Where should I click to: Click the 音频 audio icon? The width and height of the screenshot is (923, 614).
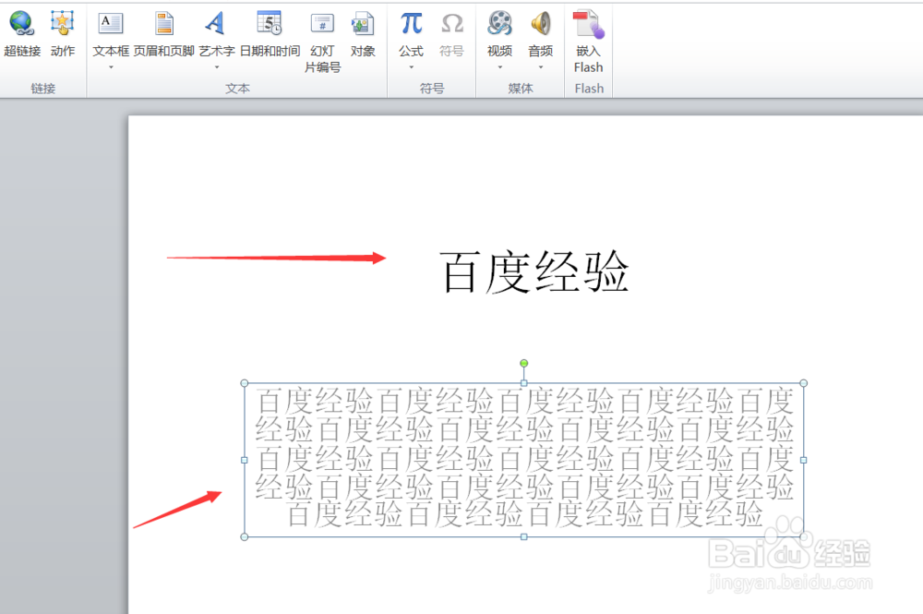540,24
